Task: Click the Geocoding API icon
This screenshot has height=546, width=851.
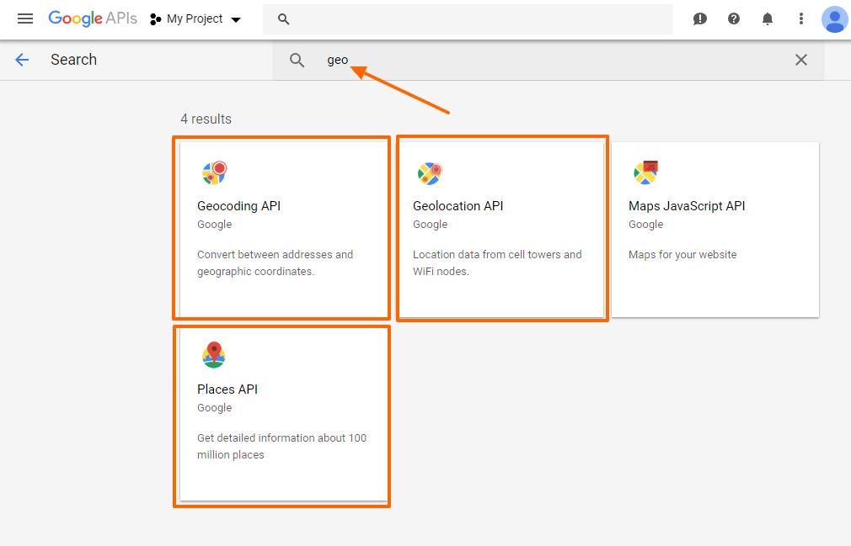Action: point(214,172)
